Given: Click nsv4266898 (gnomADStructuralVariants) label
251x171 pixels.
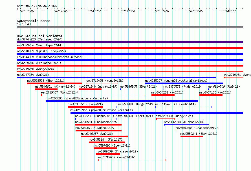Looking at the screenshot, I should tap(77, 98).
